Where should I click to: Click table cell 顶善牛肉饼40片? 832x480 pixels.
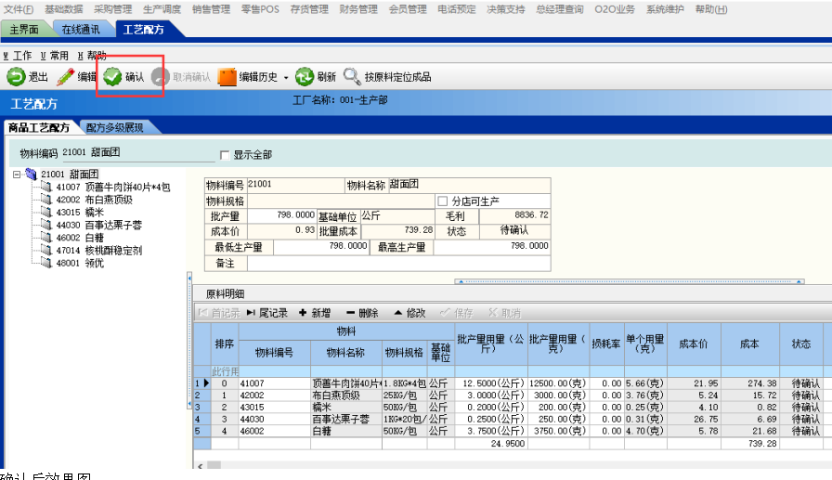pyautogui.click(x=346, y=383)
